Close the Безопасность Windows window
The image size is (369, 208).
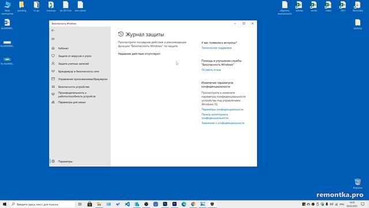(x=253, y=24)
